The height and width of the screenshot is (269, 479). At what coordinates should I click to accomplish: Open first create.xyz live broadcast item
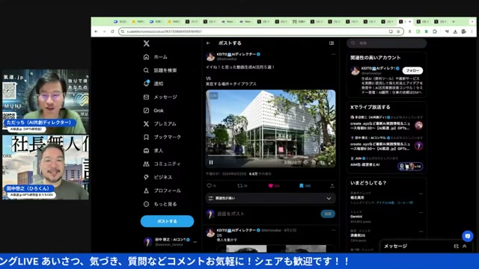(x=386, y=123)
